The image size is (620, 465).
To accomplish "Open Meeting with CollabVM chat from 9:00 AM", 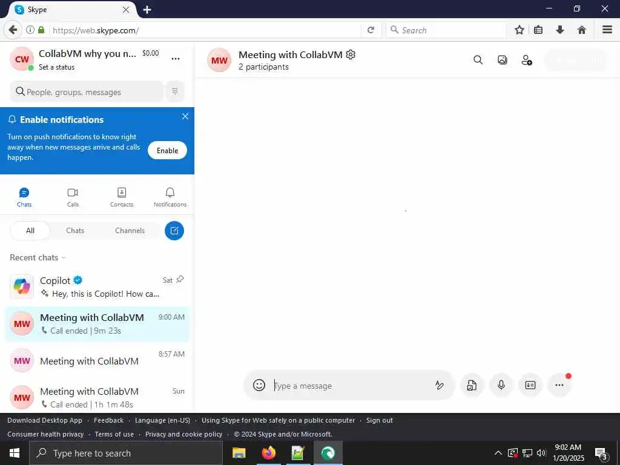I will pos(97,324).
